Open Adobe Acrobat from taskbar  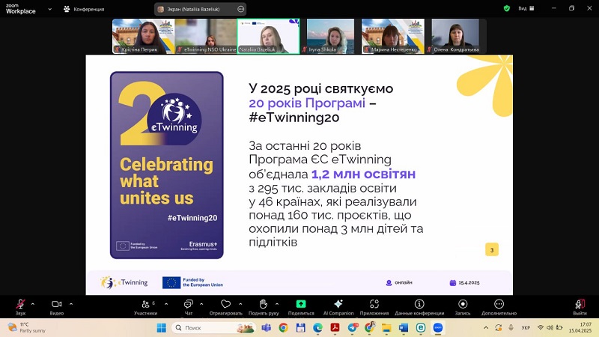coord(335,327)
